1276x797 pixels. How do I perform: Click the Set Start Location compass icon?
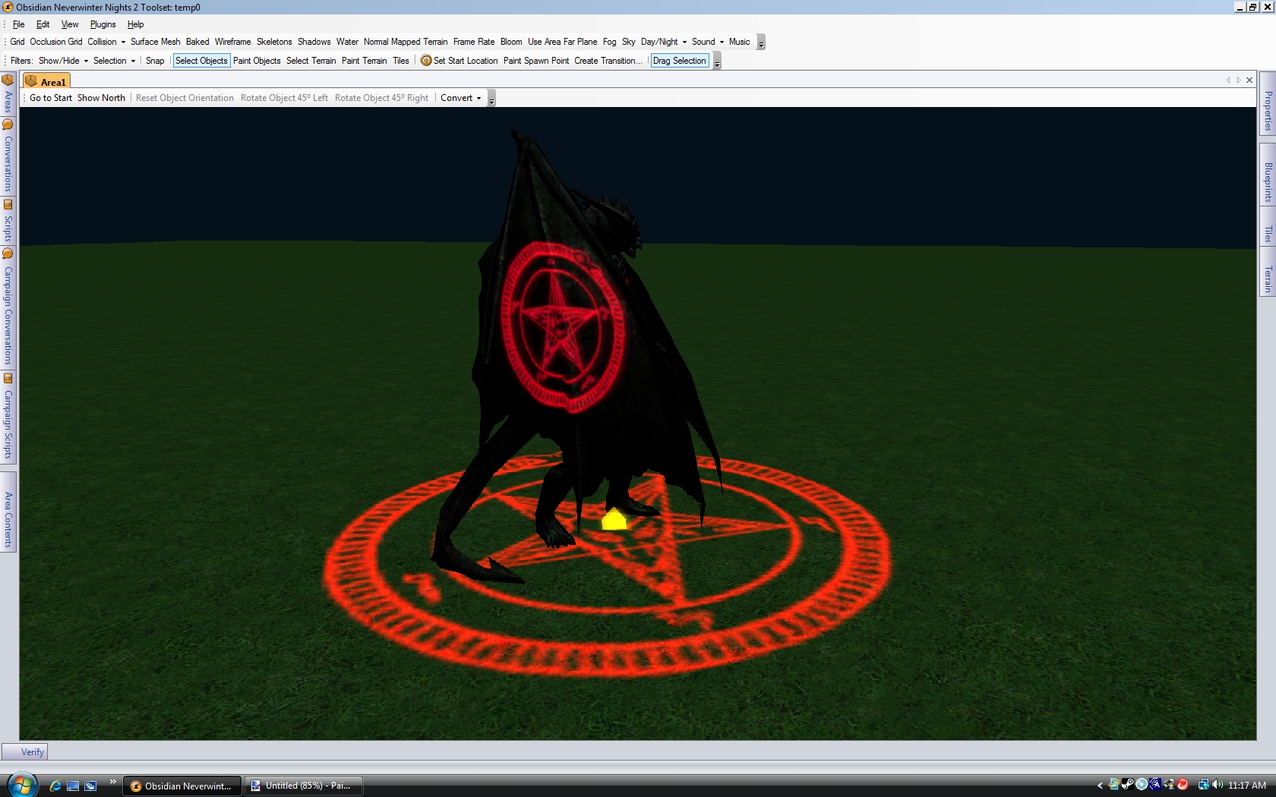pyautogui.click(x=426, y=61)
